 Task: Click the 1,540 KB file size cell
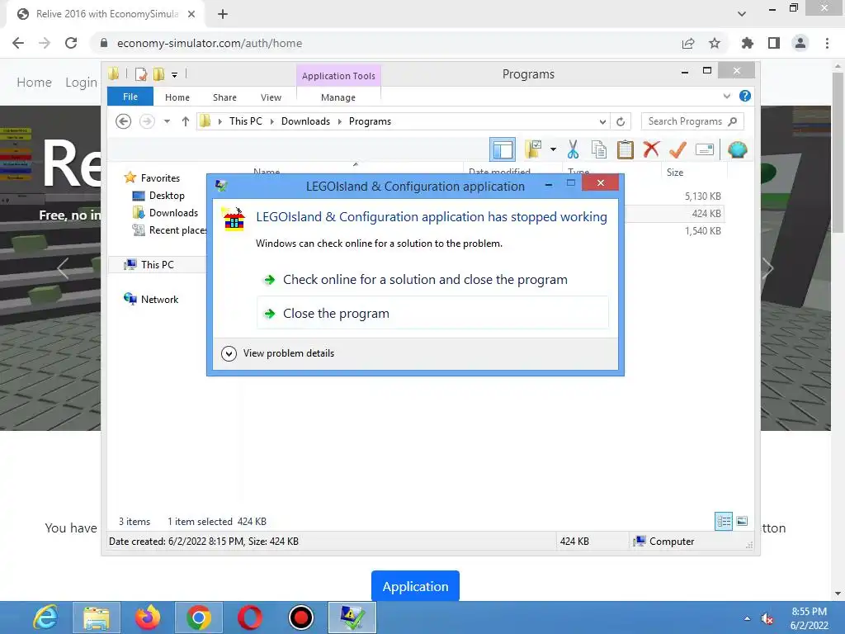point(703,231)
